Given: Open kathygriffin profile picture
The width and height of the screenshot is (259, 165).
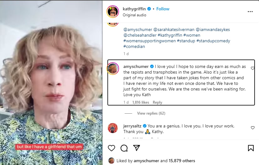Looking at the screenshot, I should [113, 12].
